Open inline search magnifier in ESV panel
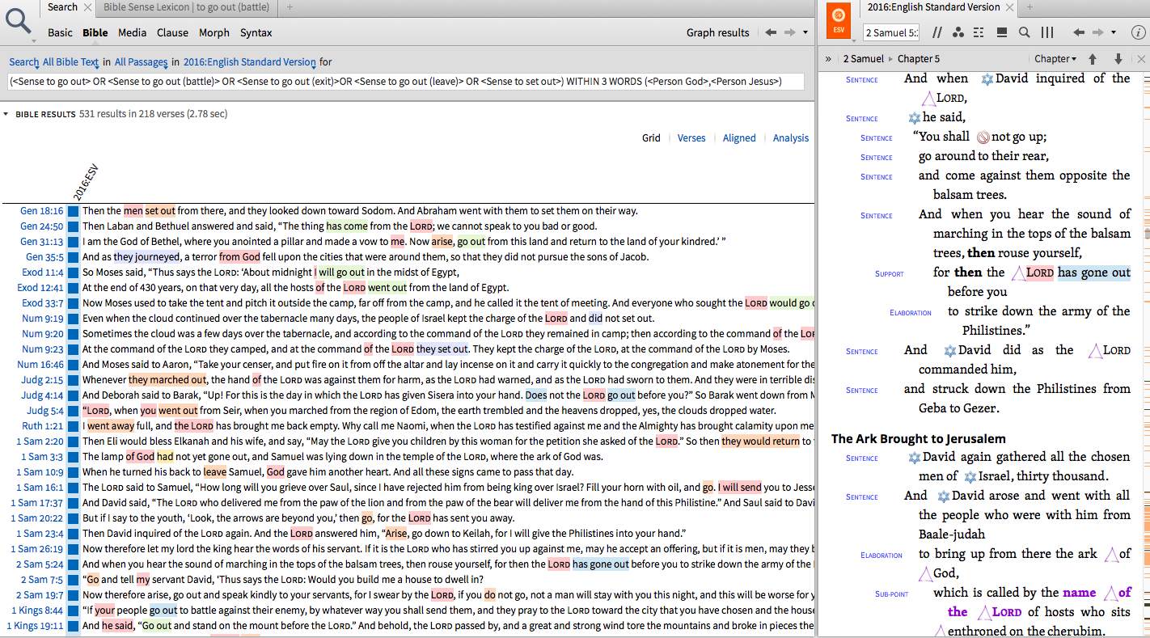 [1024, 32]
